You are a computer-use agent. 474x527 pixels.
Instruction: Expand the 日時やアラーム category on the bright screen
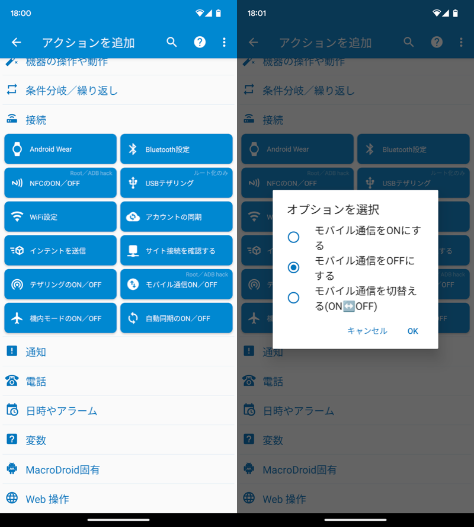pos(61,410)
